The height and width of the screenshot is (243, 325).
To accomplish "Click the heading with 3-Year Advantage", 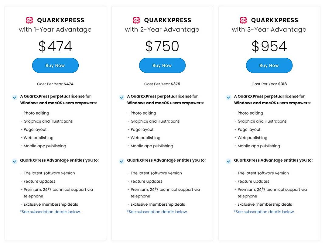I will point(269,29).
